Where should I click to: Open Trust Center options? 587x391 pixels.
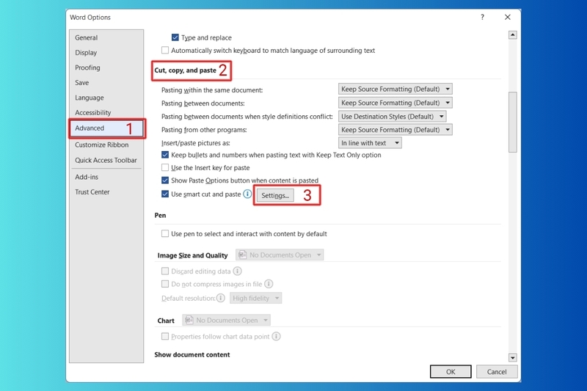click(x=106, y=192)
